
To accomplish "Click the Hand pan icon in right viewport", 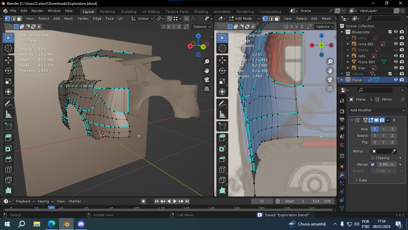I will click(330, 71).
